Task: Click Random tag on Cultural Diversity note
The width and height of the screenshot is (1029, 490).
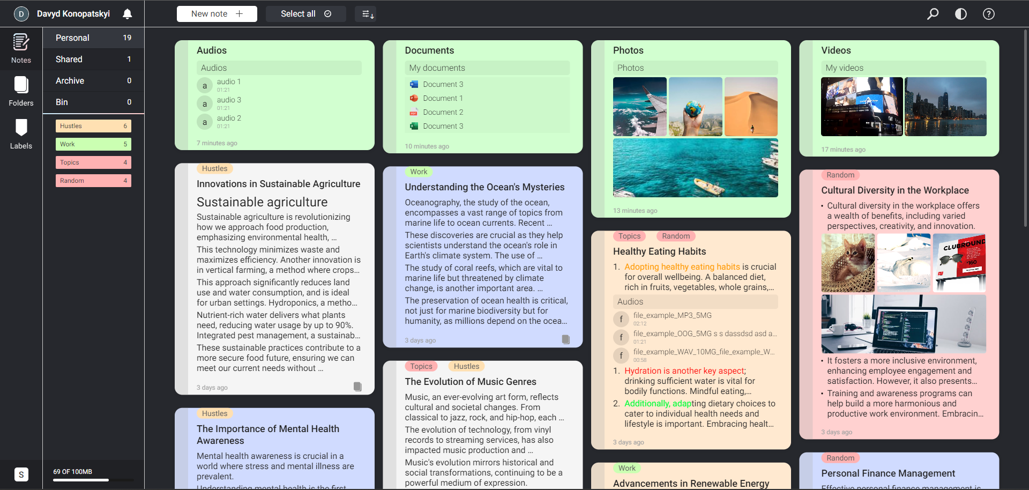Action: [x=840, y=175]
